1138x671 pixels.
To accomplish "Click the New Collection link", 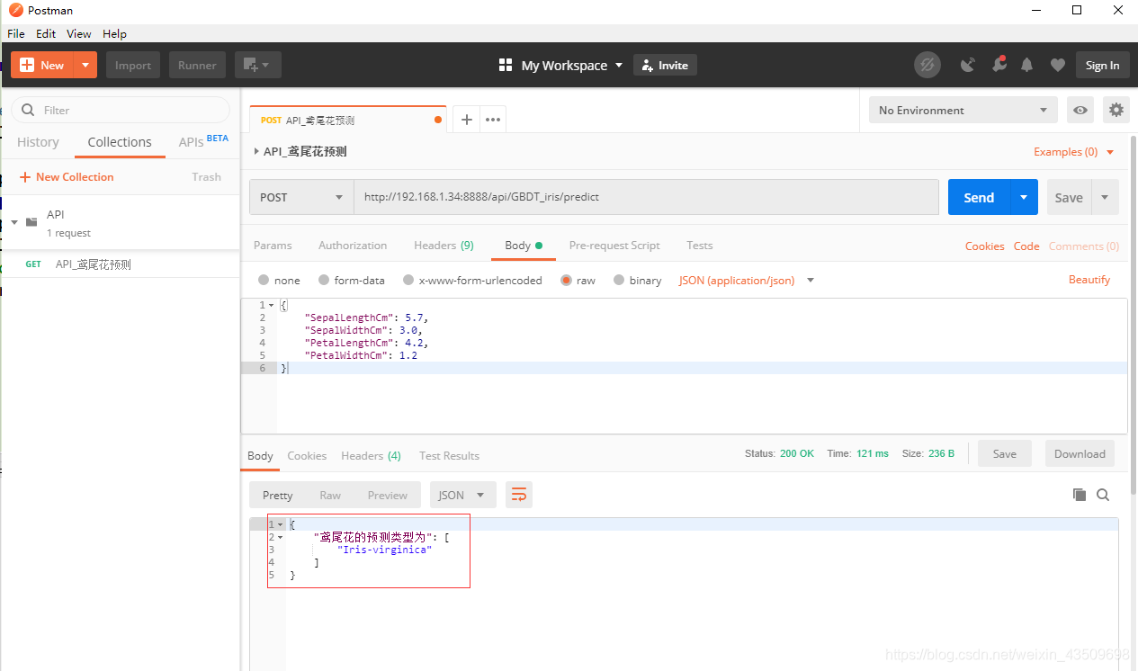I will coord(67,177).
